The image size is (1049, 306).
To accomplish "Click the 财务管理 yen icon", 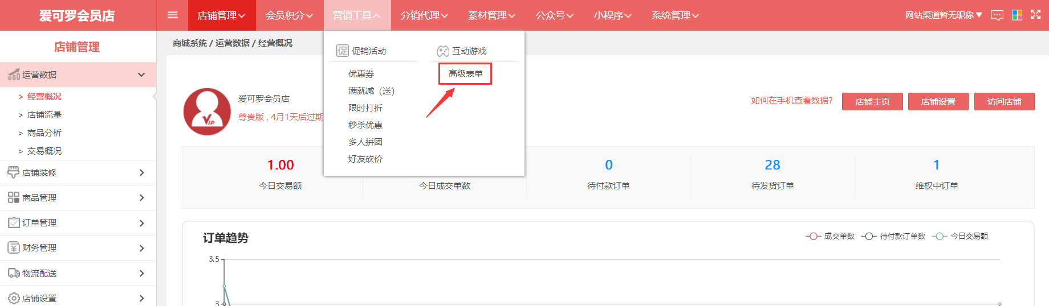I will click(x=13, y=247).
